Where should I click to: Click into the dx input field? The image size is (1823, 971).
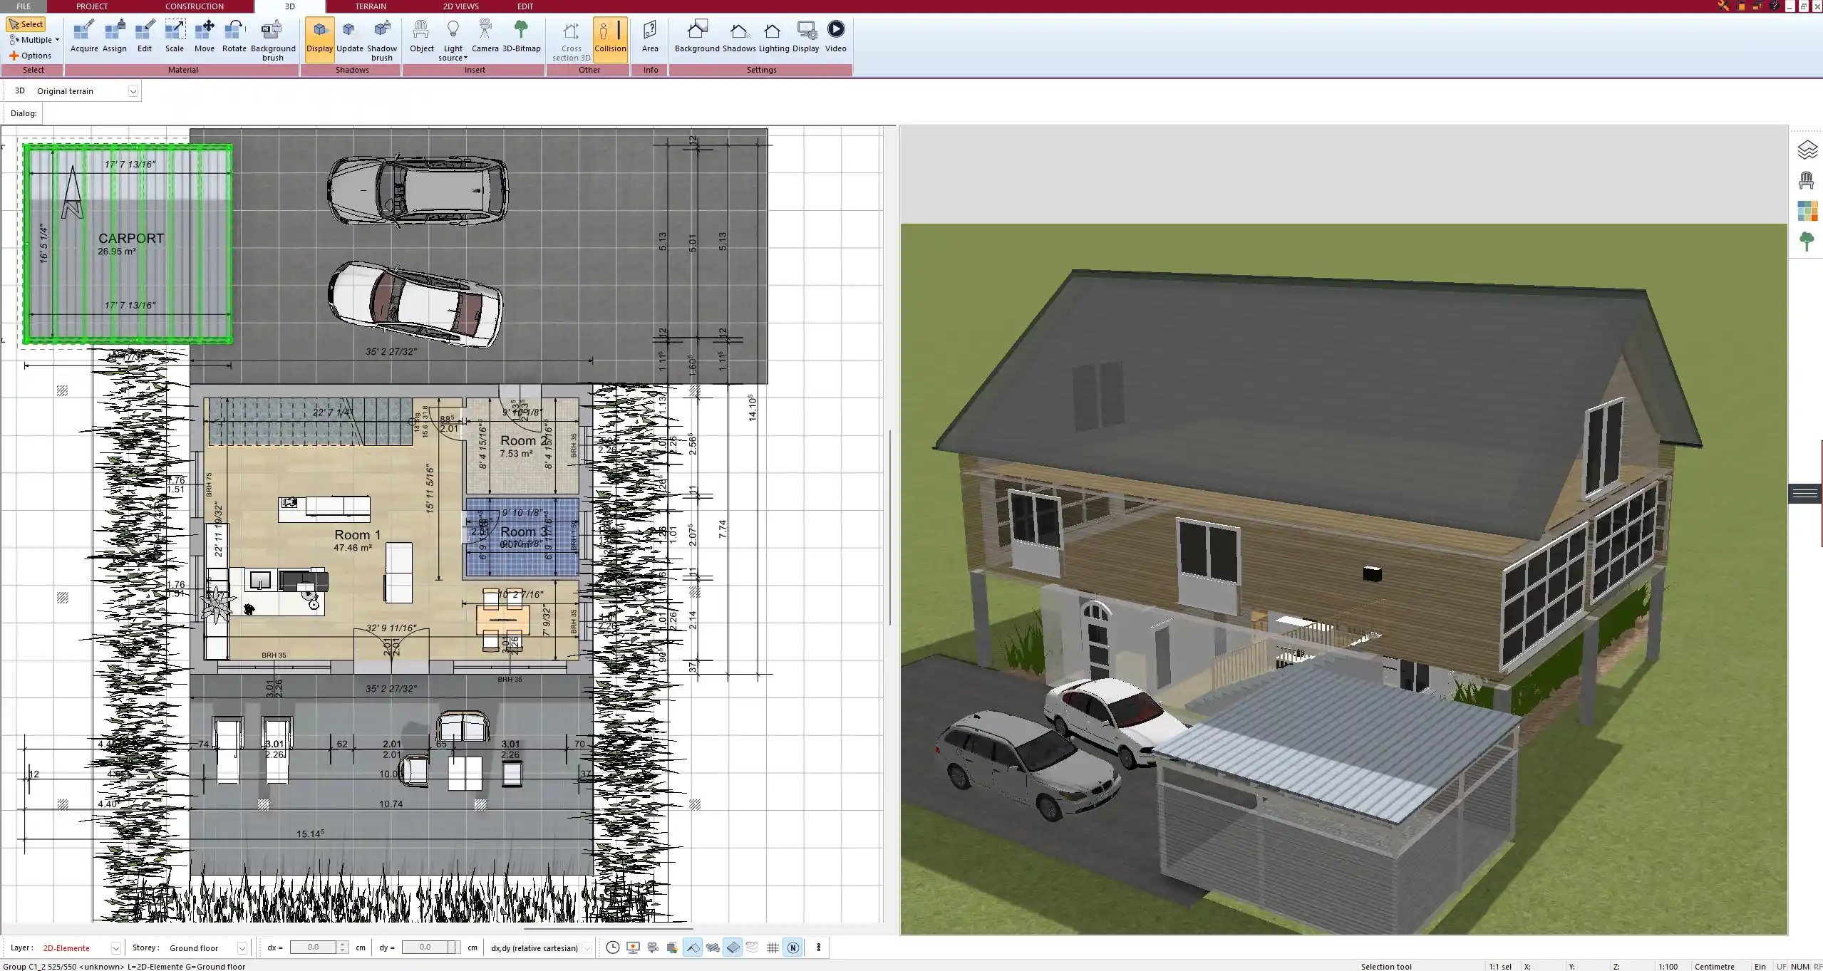313,947
